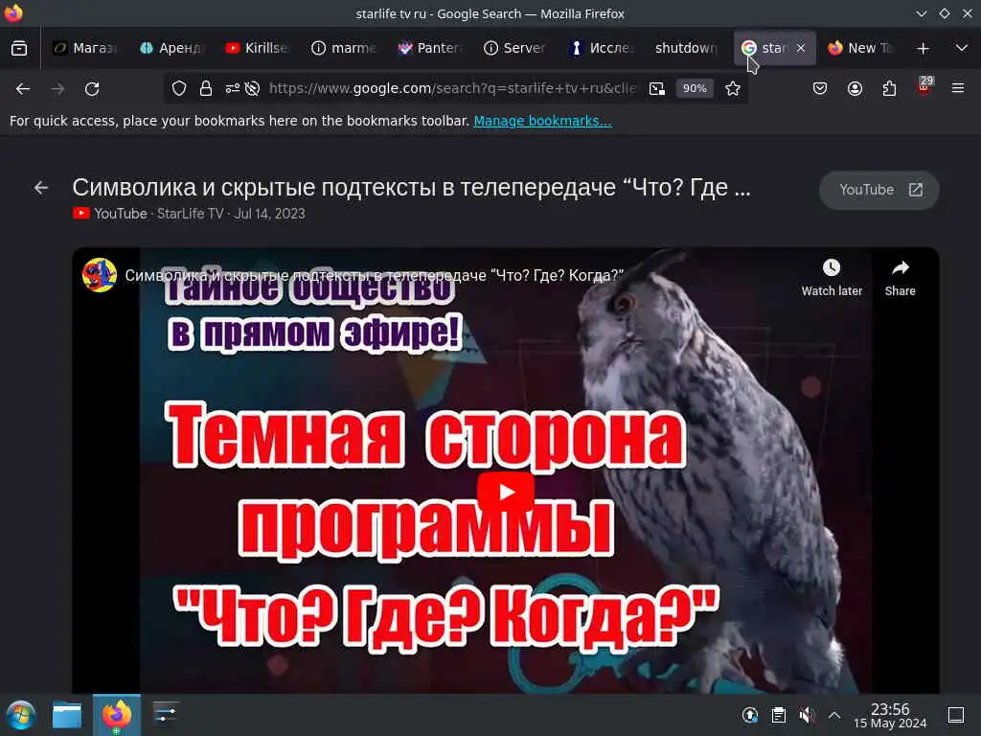Open Firefox account icon
Screen dimensions: 981x736
[855, 88]
